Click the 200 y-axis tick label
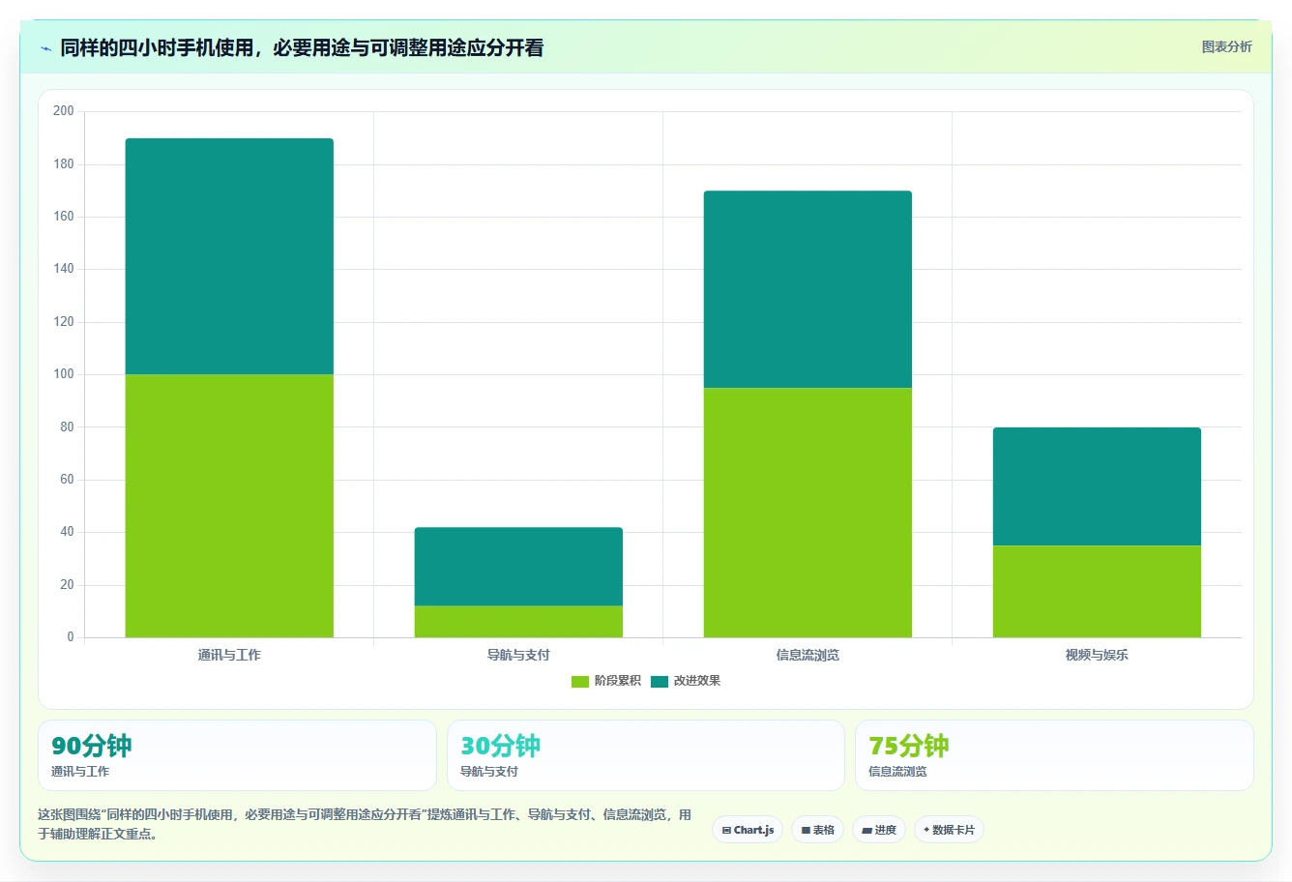Image resolution: width=1292 pixels, height=882 pixels. [x=64, y=111]
